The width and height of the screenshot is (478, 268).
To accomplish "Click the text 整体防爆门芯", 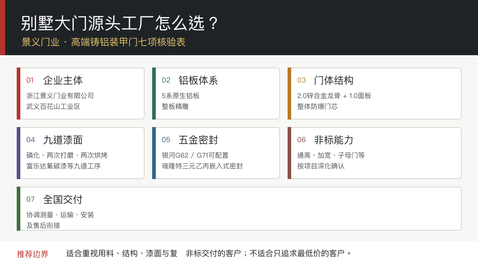I will tap(317, 106).
